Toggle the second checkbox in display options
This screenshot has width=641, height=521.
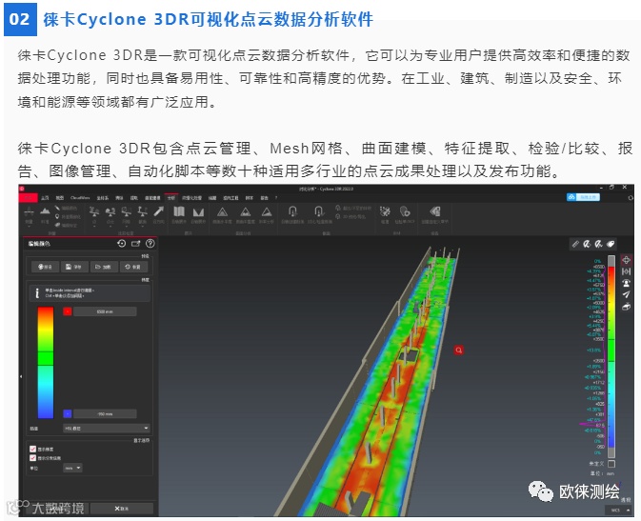click(x=32, y=457)
